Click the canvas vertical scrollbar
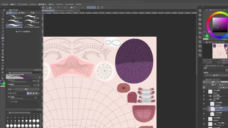Viewport: 228px width, 128px height. click(197, 55)
